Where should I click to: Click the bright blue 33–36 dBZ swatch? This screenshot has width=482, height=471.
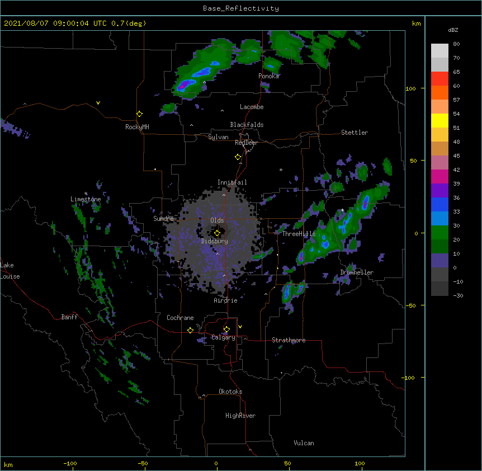440,204
